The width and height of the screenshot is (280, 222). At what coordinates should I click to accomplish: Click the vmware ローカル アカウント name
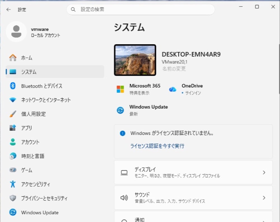click(x=45, y=32)
